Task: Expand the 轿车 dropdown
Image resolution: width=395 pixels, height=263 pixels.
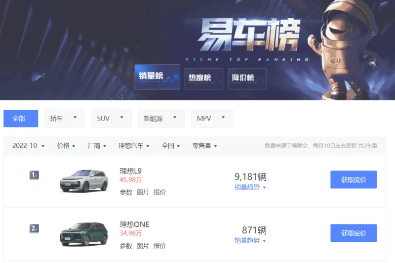Action: coord(65,118)
